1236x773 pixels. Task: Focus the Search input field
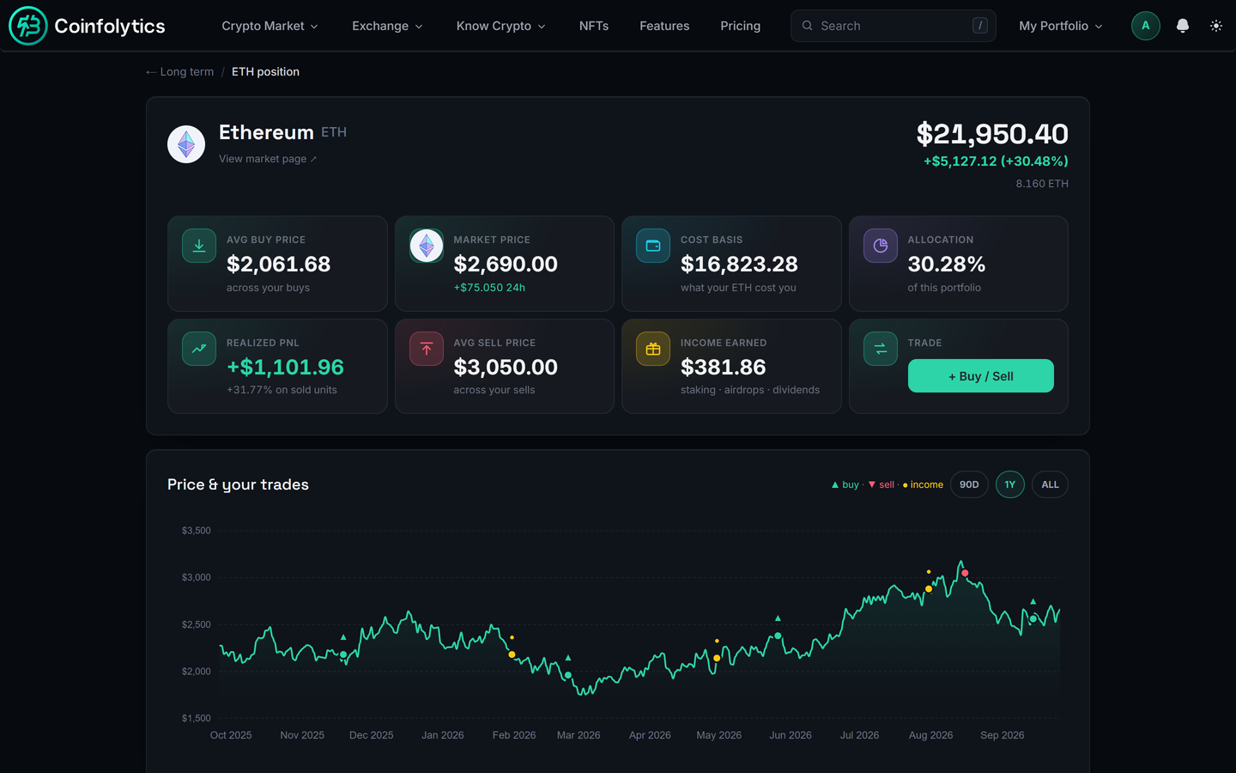coord(893,26)
